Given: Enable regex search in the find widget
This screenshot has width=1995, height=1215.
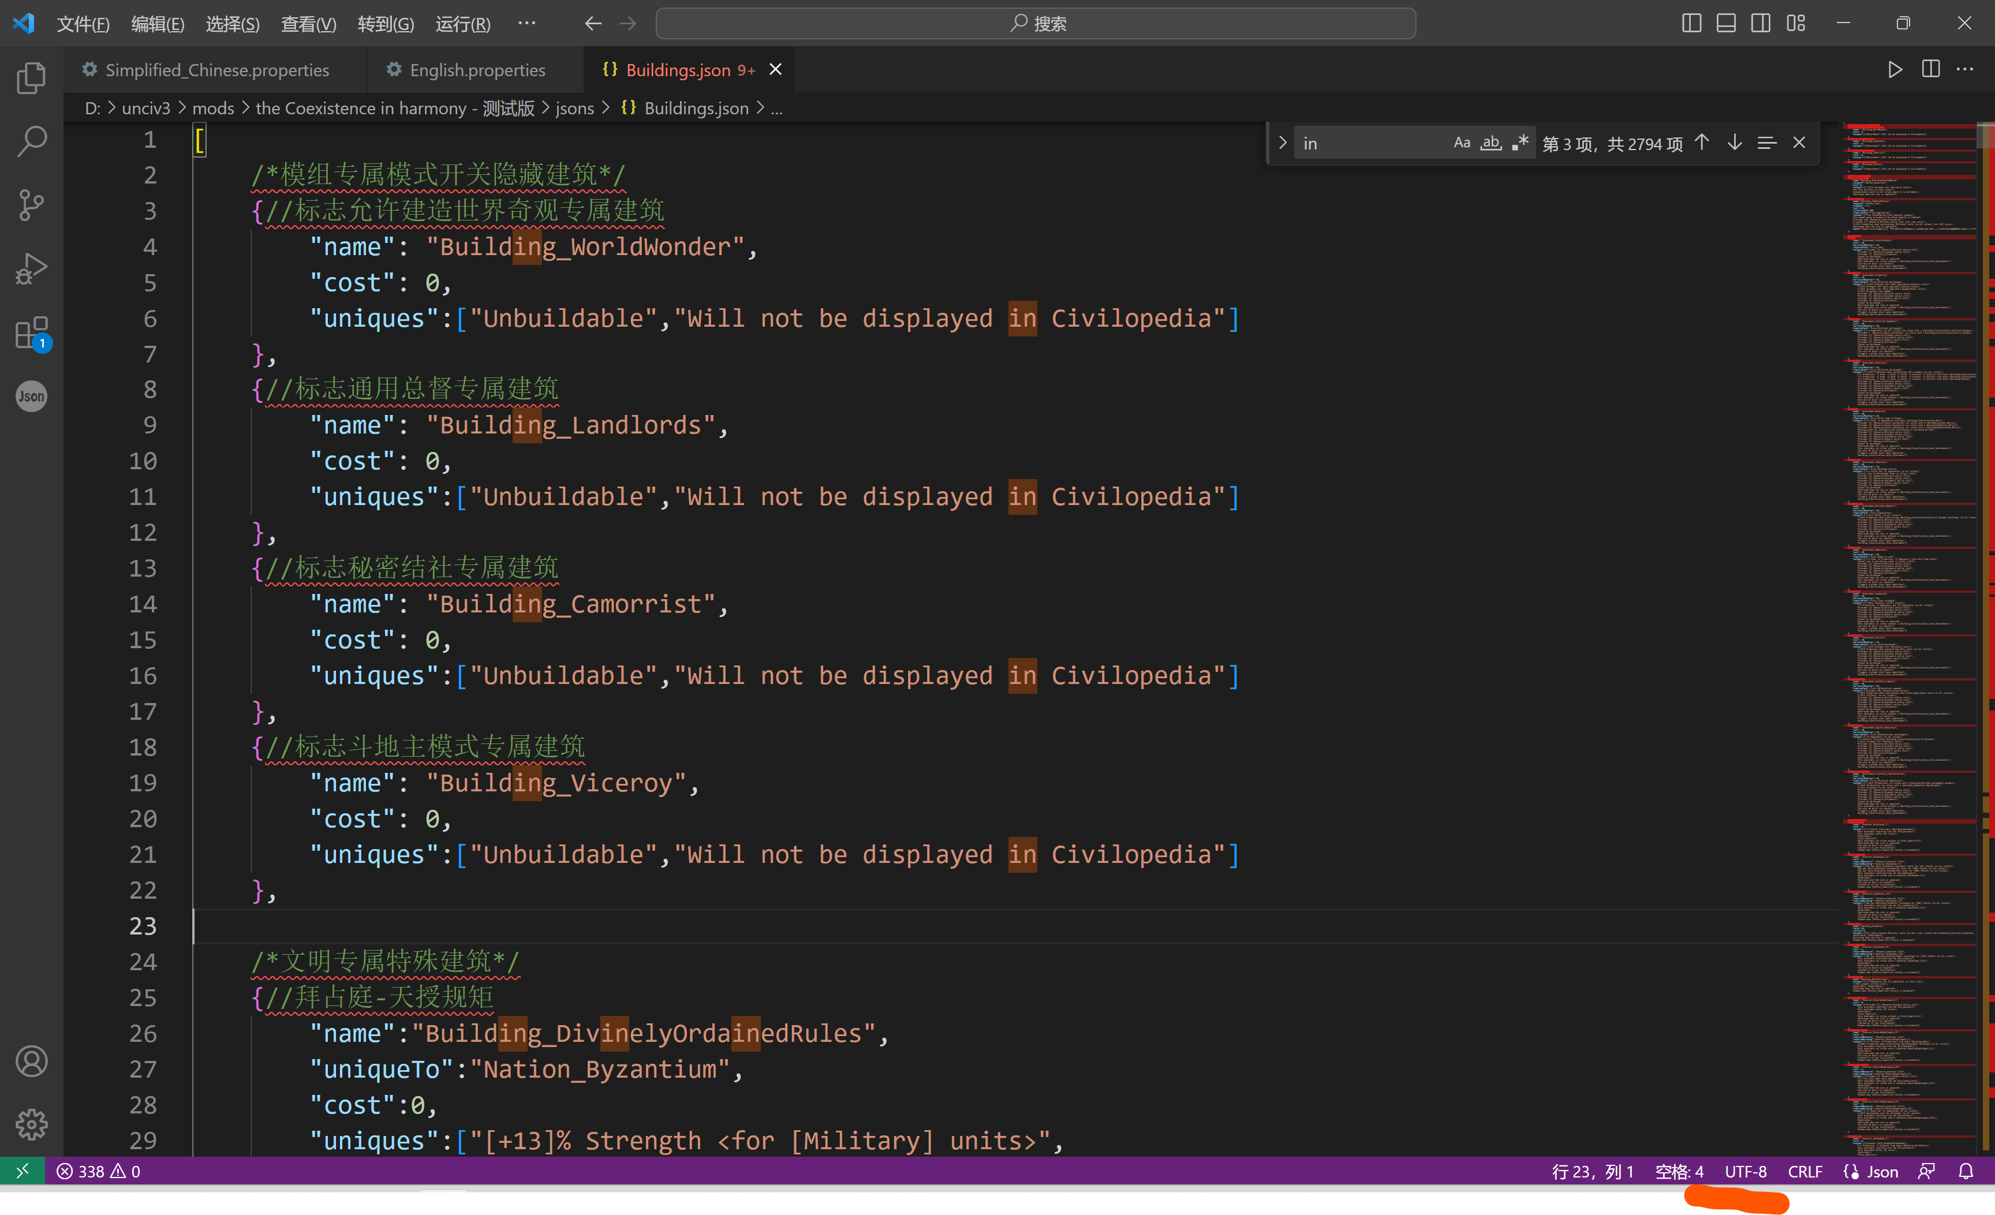Looking at the screenshot, I should (1520, 143).
